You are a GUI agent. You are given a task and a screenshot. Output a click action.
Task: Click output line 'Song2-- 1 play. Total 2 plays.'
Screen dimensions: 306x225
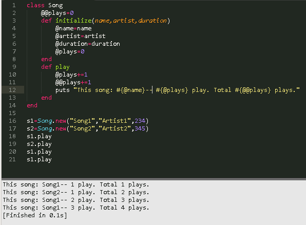95,193
